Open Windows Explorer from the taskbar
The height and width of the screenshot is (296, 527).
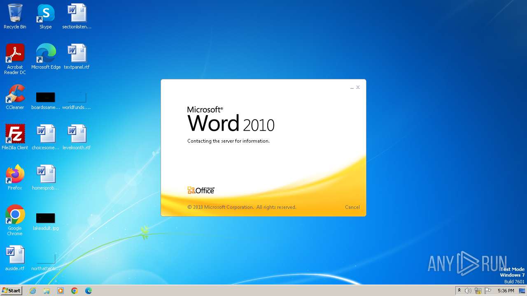(47, 291)
